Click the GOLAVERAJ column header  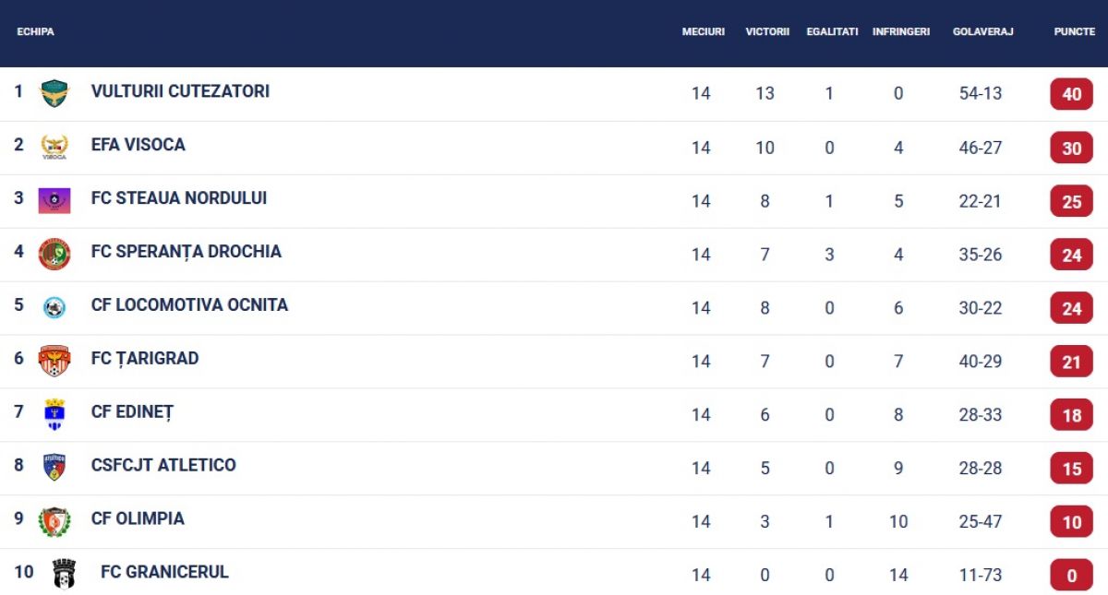[x=983, y=31]
